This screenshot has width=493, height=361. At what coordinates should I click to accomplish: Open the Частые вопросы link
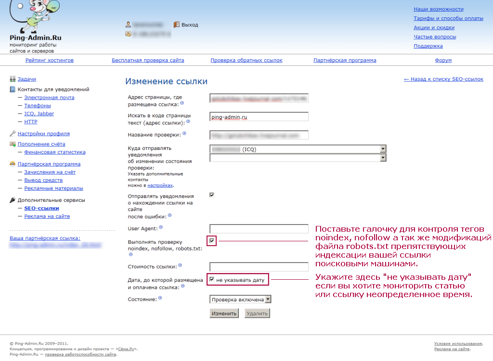(x=435, y=37)
